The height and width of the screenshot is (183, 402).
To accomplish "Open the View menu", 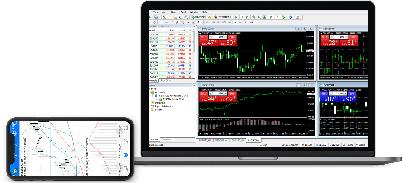I will click(x=156, y=12).
